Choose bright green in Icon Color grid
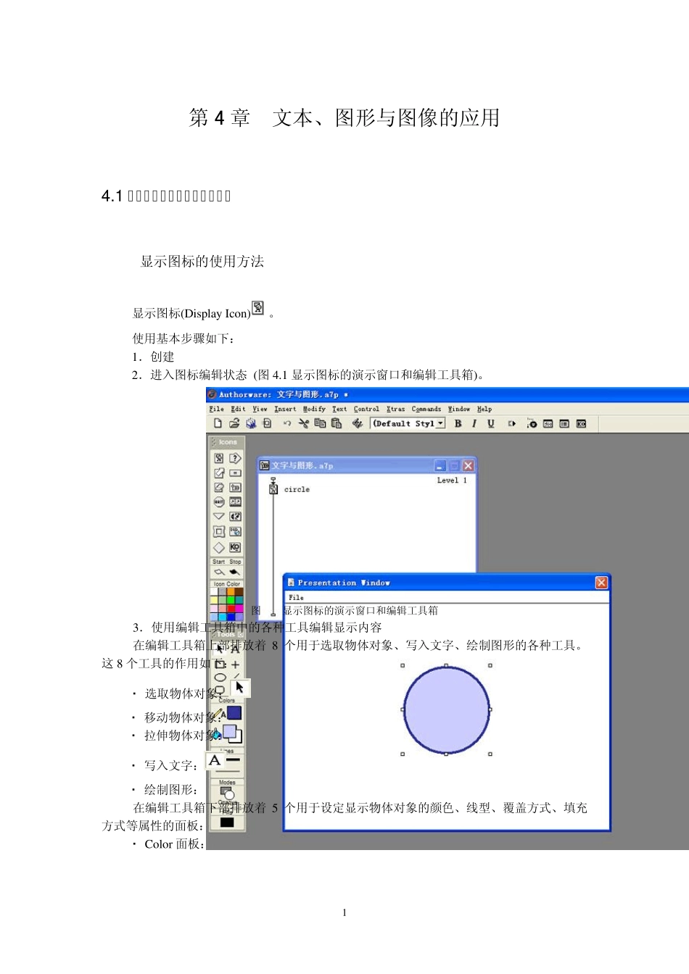689x974 pixels. click(231, 600)
